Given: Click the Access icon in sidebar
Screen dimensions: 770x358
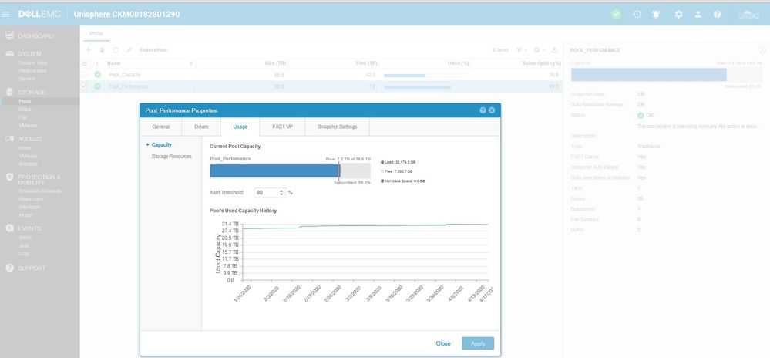Looking at the screenshot, I should click(9, 139).
